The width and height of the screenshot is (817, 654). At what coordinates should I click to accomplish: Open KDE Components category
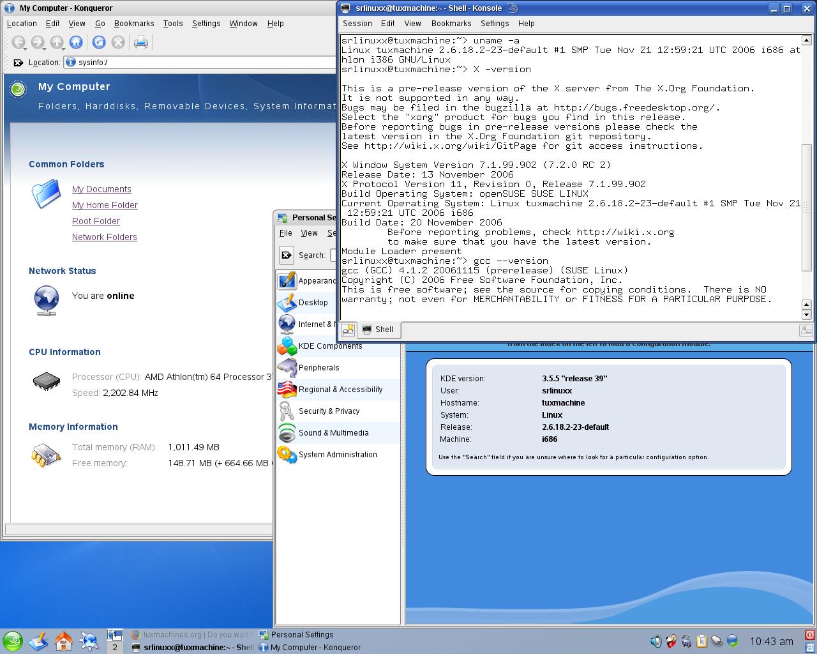(x=338, y=346)
